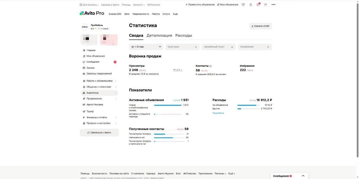Open the header messages chat bubble icon
The image size is (359, 179).
point(258,5)
